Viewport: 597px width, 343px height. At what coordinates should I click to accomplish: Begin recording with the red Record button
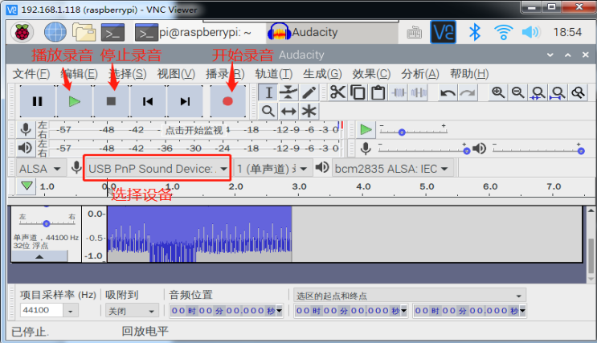pyautogui.click(x=227, y=101)
